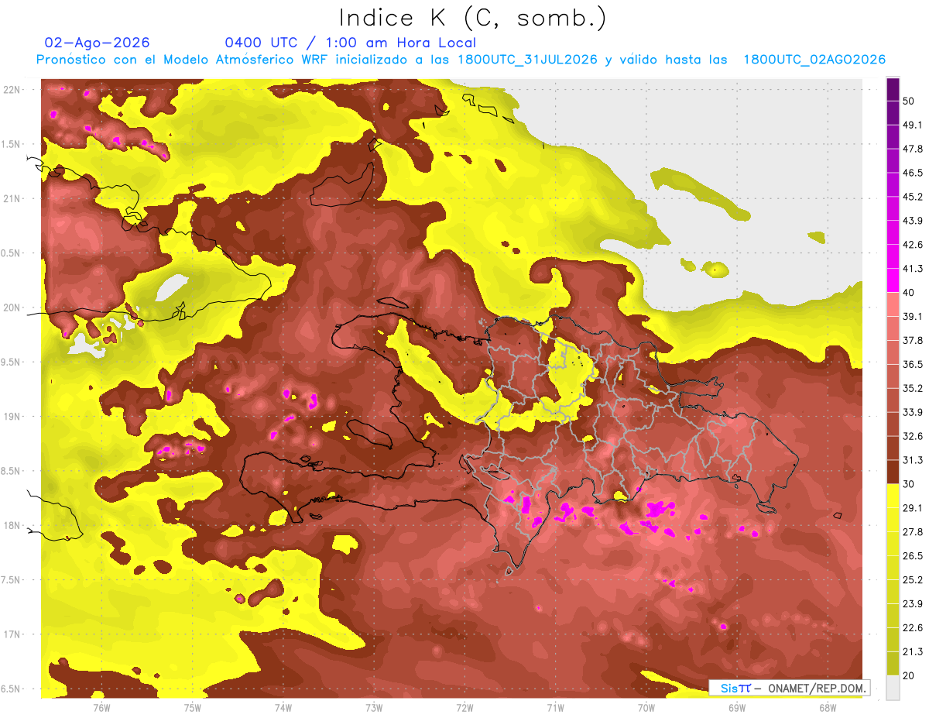
Task: Click the longitude axis label '70W'
Action: 646,707
